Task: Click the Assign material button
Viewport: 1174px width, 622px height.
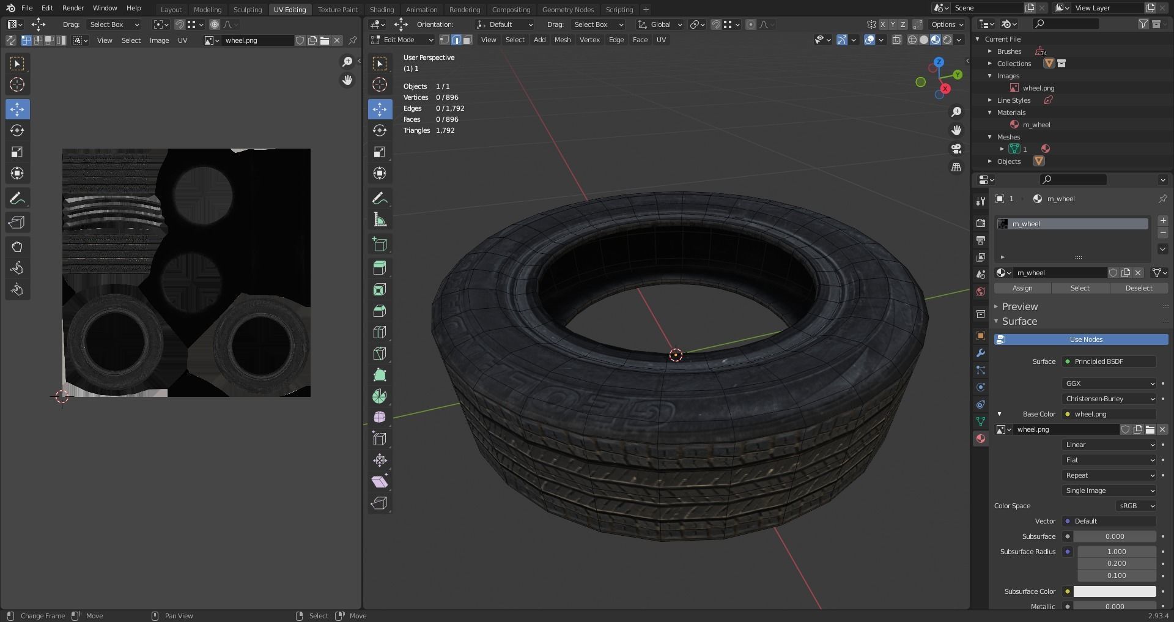Action: (1022, 288)
